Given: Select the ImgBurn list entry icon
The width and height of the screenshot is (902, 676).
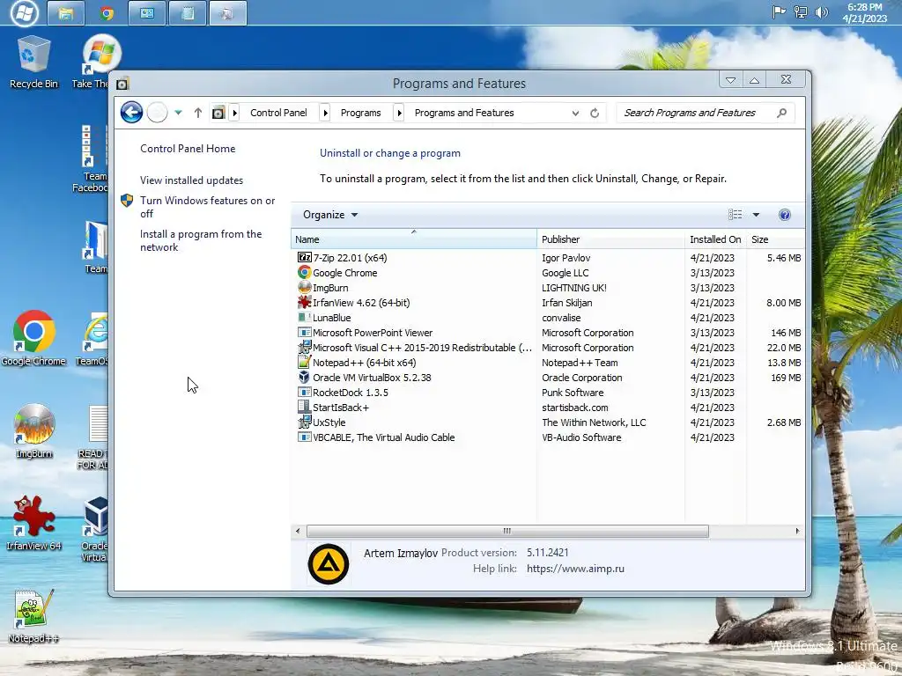Looking at the screenshot, I should (304, 288).
